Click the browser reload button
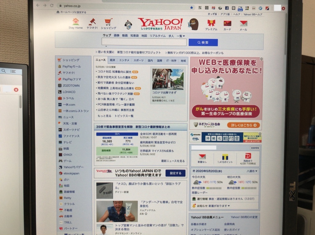The height and width of the screenshot is (235, 315). click(52, 6)
